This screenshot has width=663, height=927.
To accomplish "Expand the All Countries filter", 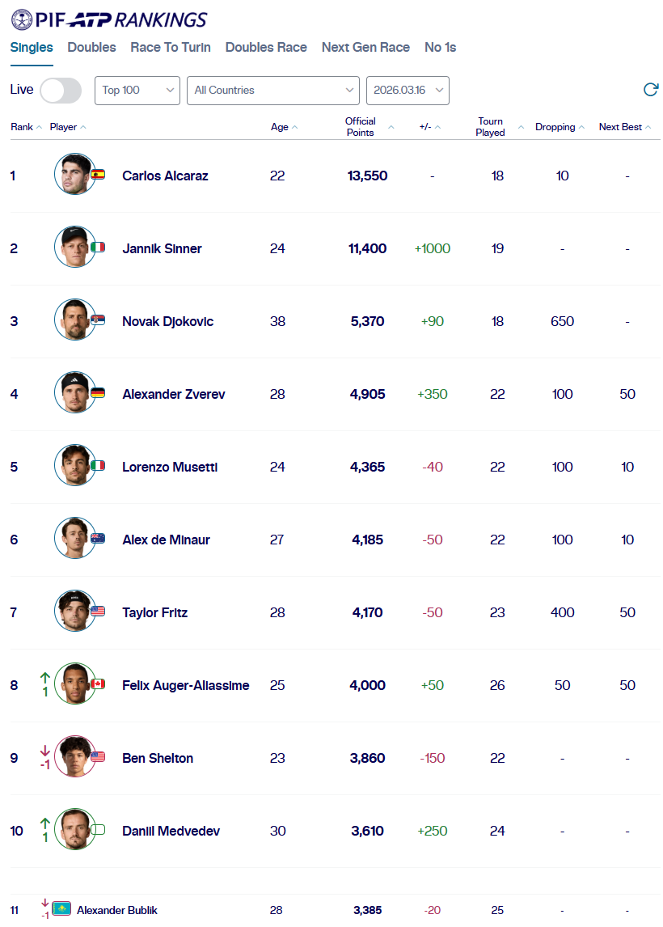I will (272, 91).
